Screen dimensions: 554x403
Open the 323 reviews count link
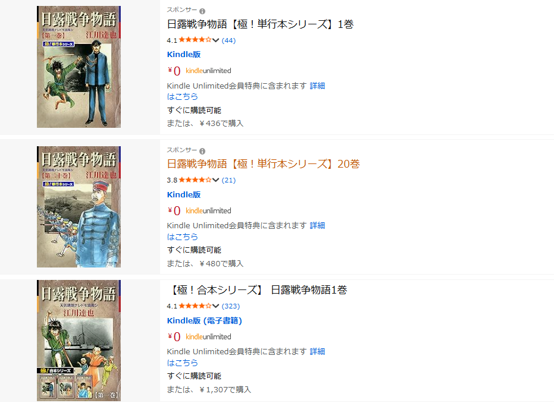pyautogui.click(x=231, y=306)
